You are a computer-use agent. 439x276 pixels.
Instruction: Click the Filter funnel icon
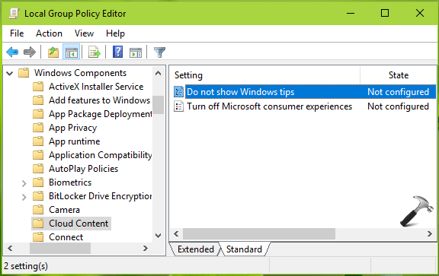(159, 52)
